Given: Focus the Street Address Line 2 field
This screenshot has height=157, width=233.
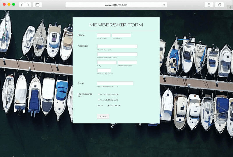Looking at the screenshot, I should (x=117, y=54).
